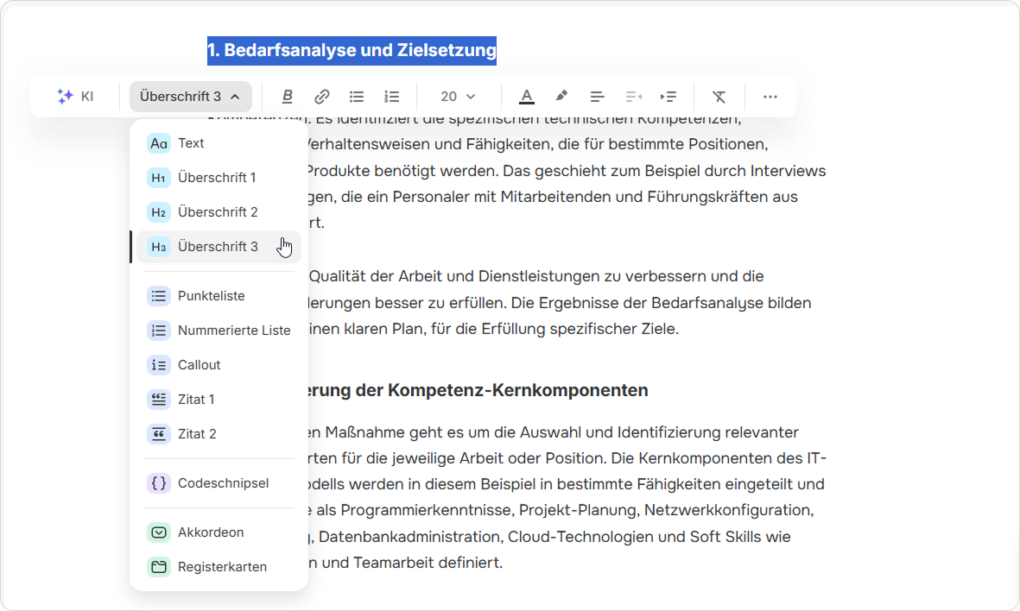The image size is (1020, 611).
Task: Select the highlighter marker icon
Action: coord(561,97)
